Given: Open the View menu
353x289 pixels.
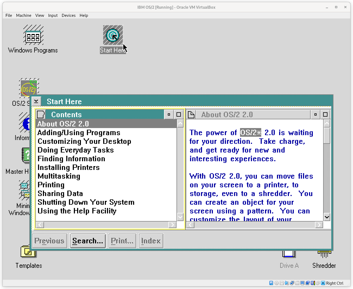Looking at the screenshot, I should pyautogui.click(x=40, y=15).
